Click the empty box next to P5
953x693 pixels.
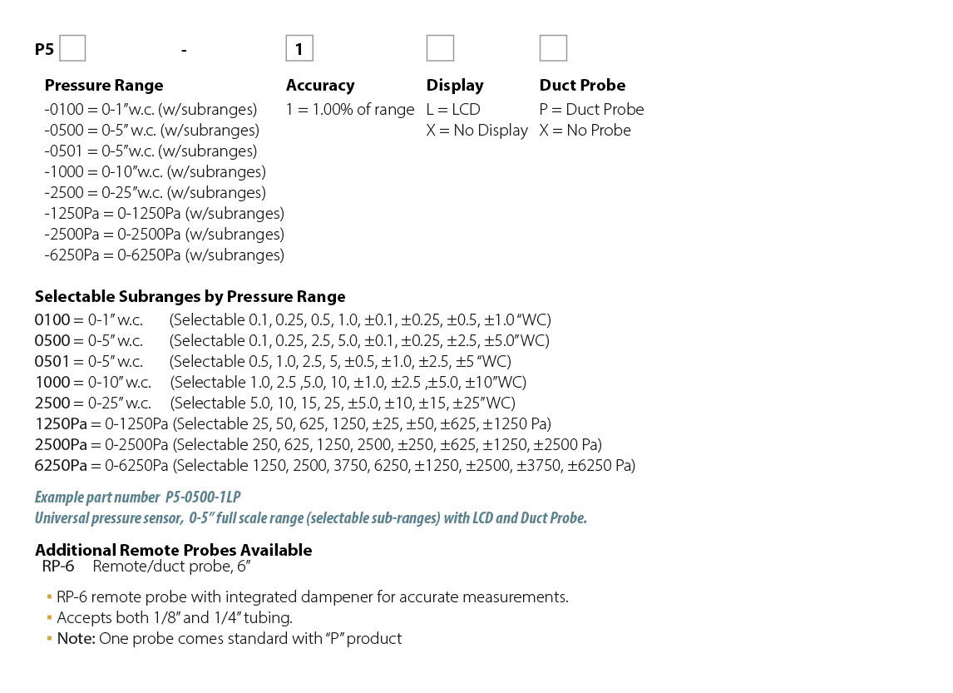pos(72,49)
